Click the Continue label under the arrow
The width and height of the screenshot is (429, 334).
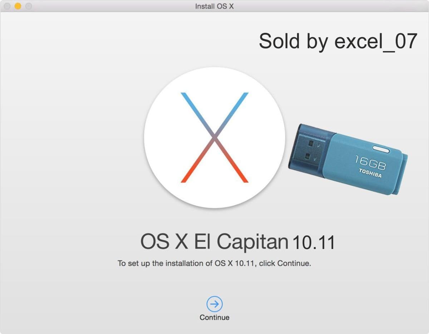click(214, 317)
